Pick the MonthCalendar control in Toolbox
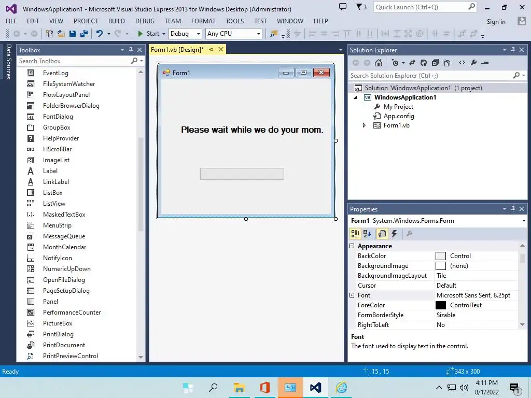Image resolution: width=531 pixels, height=398 pixels. pyautogui.click(x=64, y=247)
